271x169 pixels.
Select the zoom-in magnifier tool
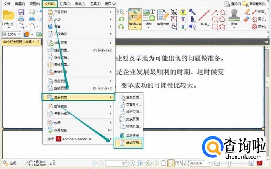[x=121, y=12]
